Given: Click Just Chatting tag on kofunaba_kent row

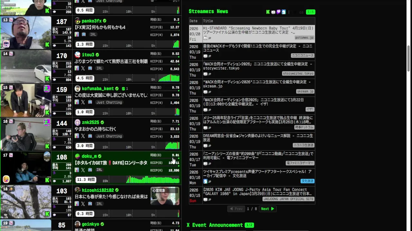Looking at the screenshot, I should (109, 102).
